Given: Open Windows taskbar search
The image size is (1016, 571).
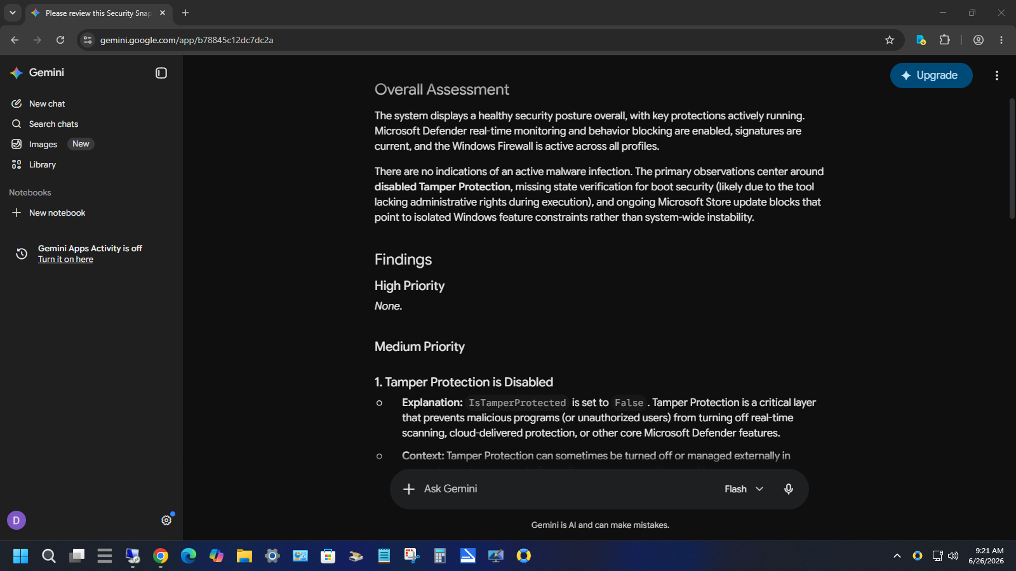Looking at the screenshot, I should (x=48, y=556).
